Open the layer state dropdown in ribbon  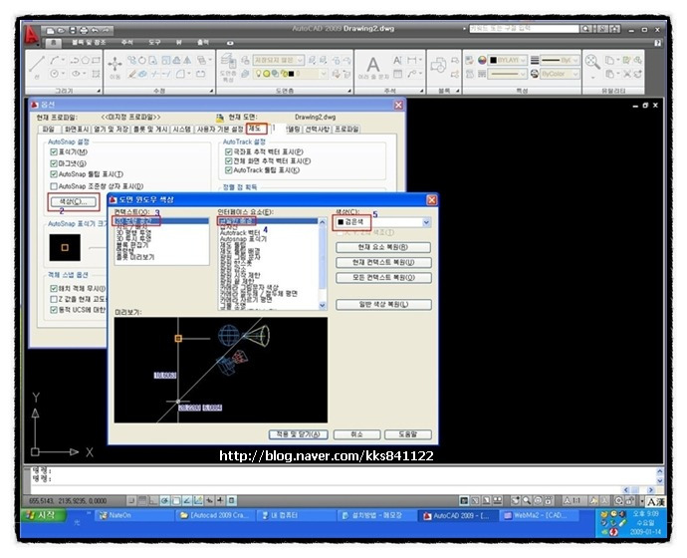[300, 60]
